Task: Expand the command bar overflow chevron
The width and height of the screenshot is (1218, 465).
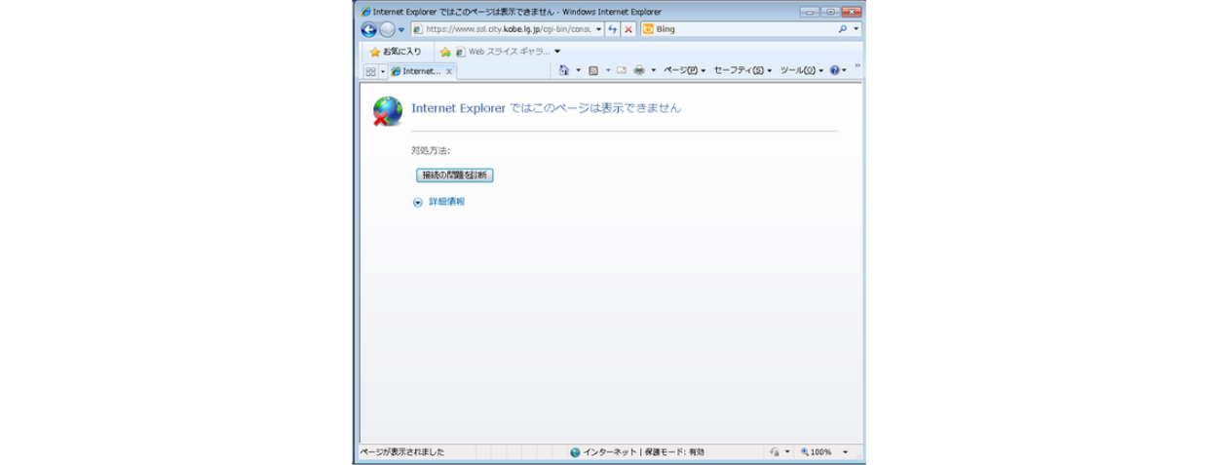Action: (857, 66)
